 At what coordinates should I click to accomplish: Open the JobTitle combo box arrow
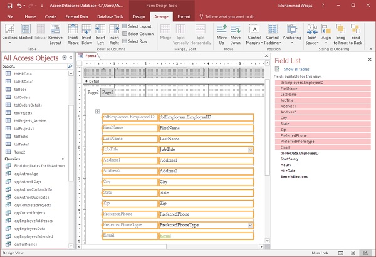point(250,150)
